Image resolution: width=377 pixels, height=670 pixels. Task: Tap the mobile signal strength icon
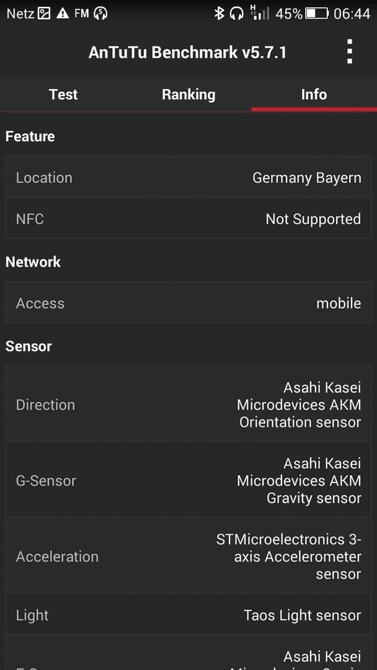point(260,13)
